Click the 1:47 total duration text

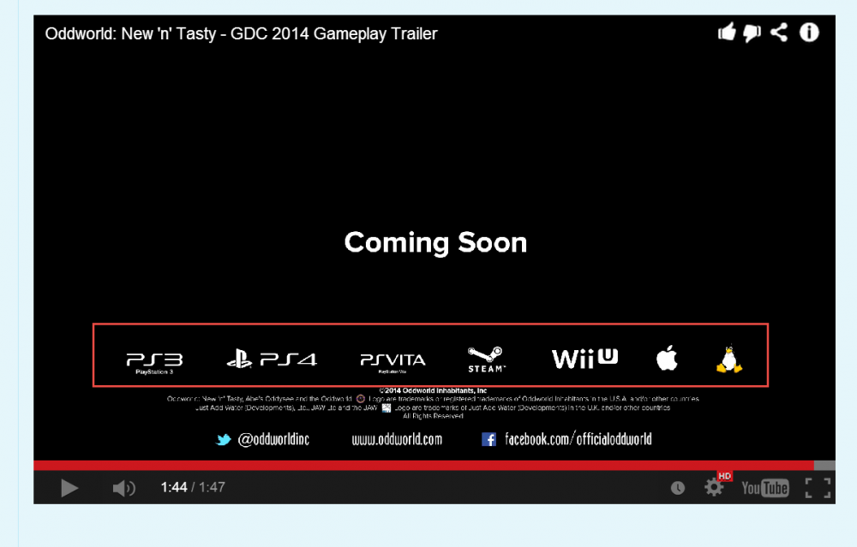click(x=212, y=487)
